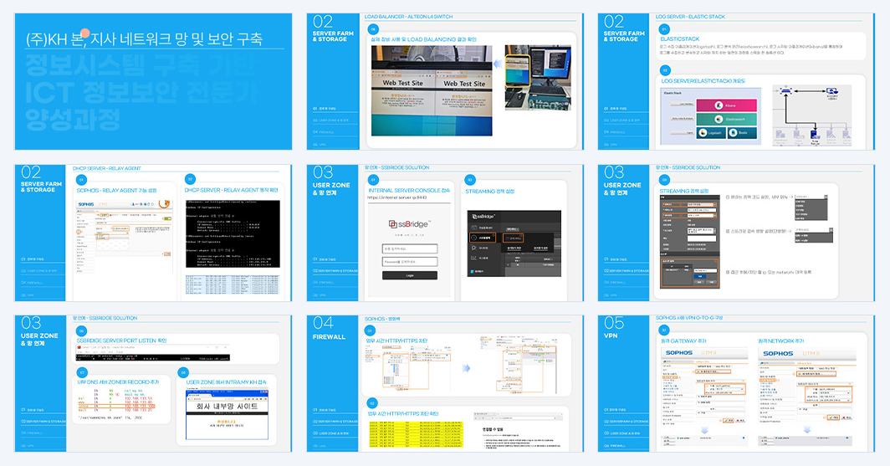Click the blue right arrow in firewall slide
Viewport: 890px width, 466px height.
[466, 368]
